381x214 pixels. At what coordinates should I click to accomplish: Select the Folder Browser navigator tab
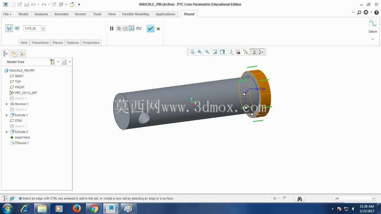click(x=14, y=53)
